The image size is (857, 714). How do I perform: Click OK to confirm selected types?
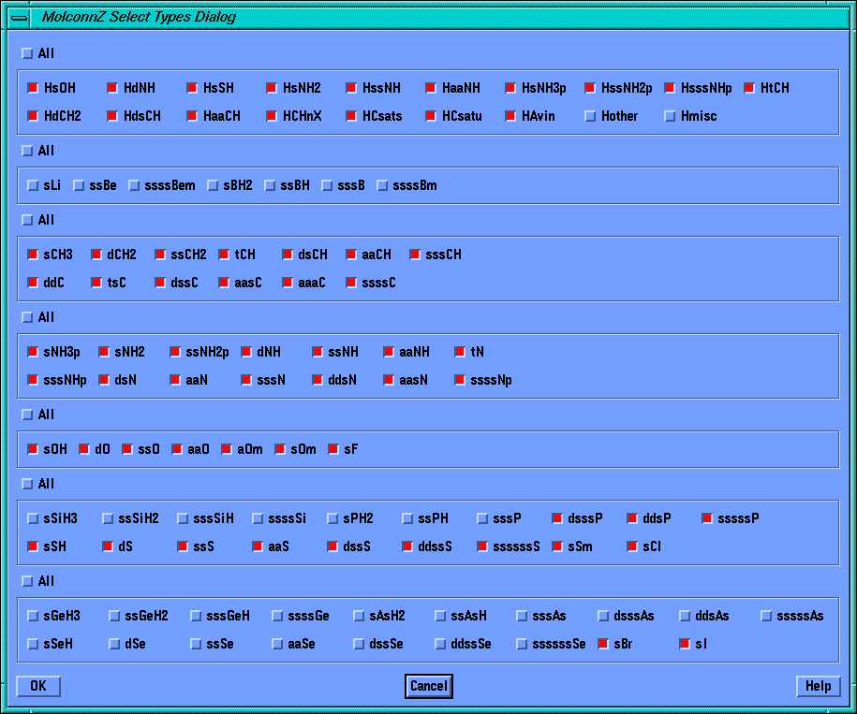(x=37, y=686)
